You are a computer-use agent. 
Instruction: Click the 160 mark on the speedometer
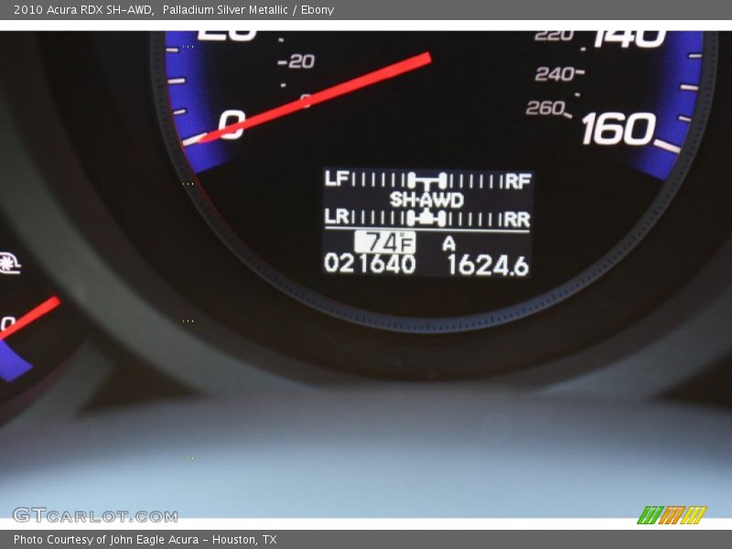(x=619, y=130)
